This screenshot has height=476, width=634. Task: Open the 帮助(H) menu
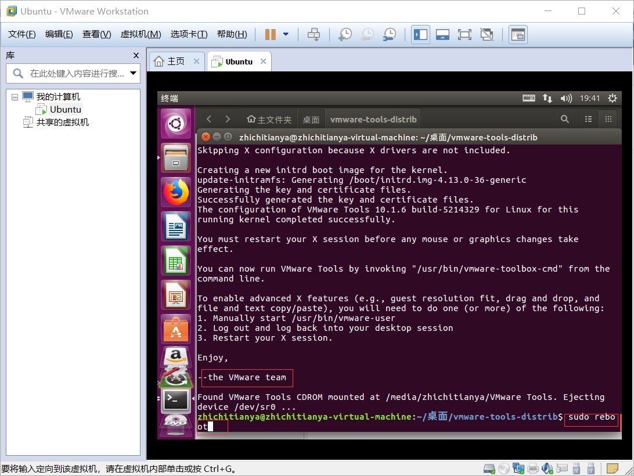pos(232,34)
